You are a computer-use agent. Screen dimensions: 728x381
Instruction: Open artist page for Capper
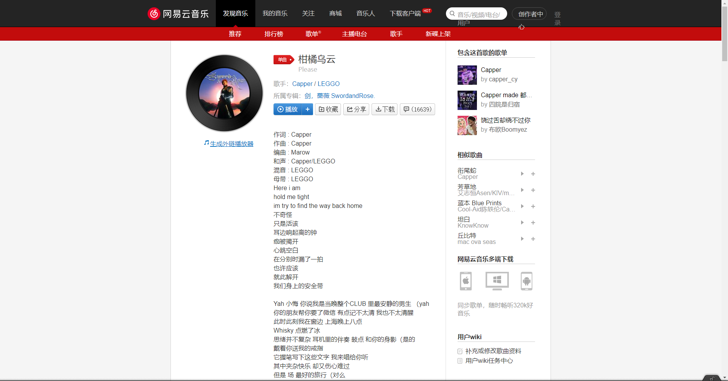[302, 84]
